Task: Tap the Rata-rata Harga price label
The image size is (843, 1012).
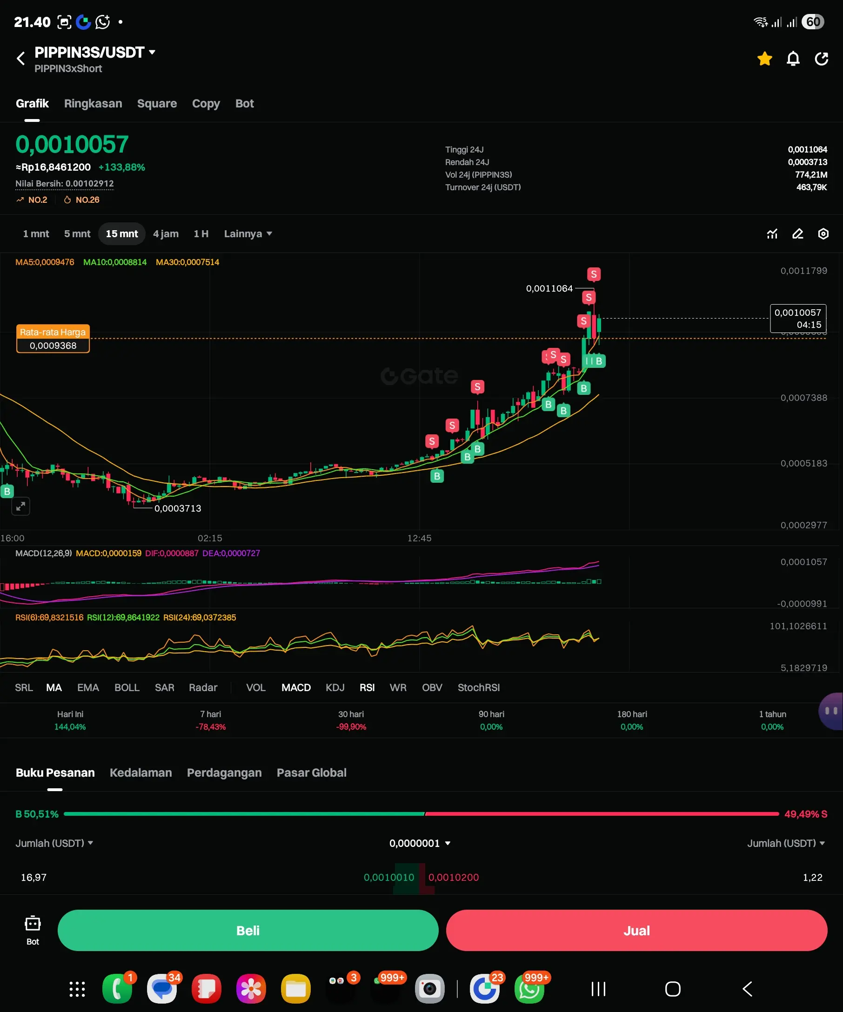Action: 53,338
